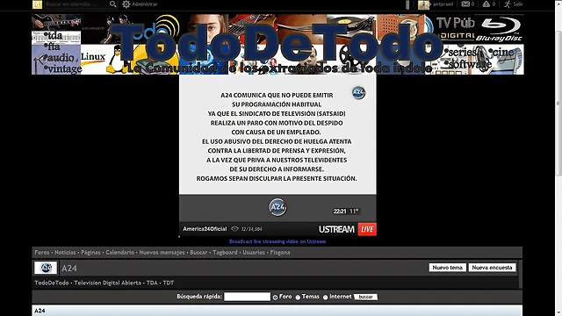
Task: Click the A24 forum title text
Action: [69, 269]
